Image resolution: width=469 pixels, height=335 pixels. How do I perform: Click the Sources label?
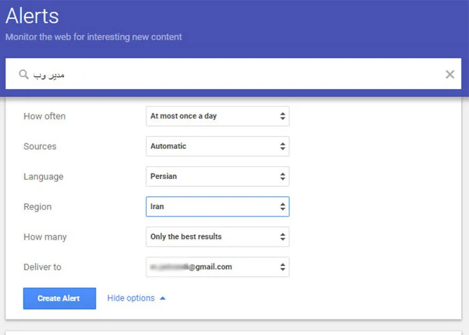pos(40,146)
